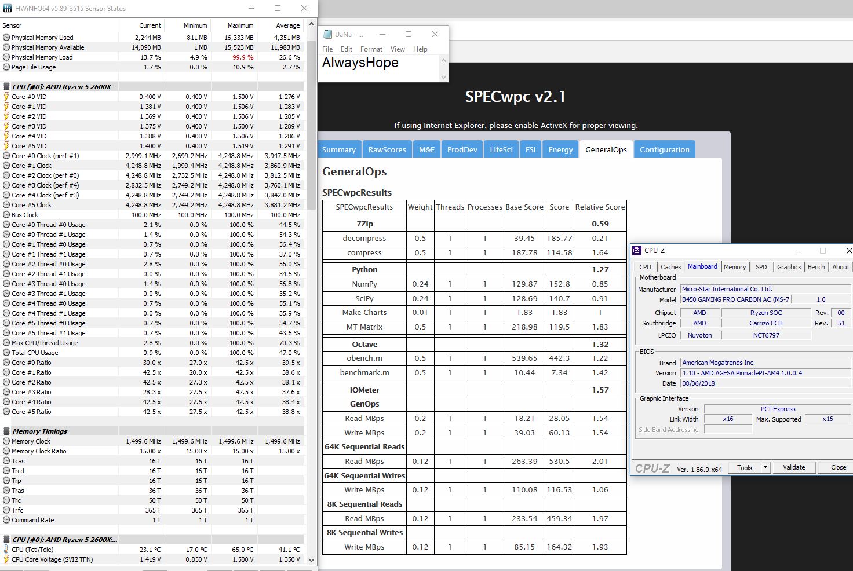Click the Core #0 Clock (perf #1) icon

6,156
